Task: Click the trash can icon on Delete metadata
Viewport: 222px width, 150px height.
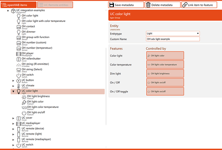Action: pos(148,5)
